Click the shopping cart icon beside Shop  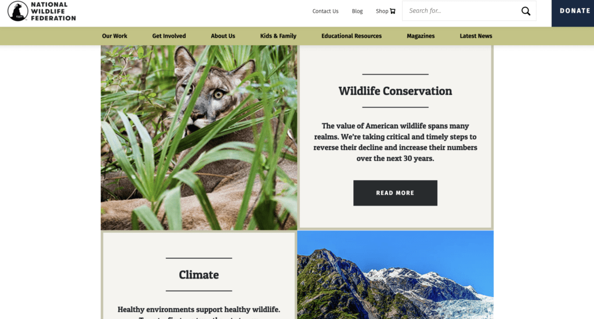tap(393, 11)
